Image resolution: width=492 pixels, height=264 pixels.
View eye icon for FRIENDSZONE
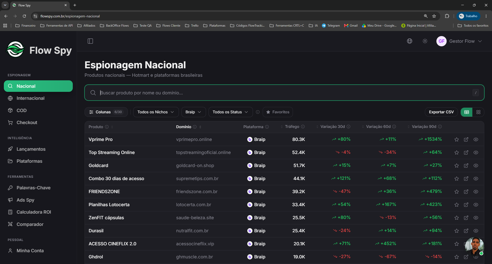(476, 192)
